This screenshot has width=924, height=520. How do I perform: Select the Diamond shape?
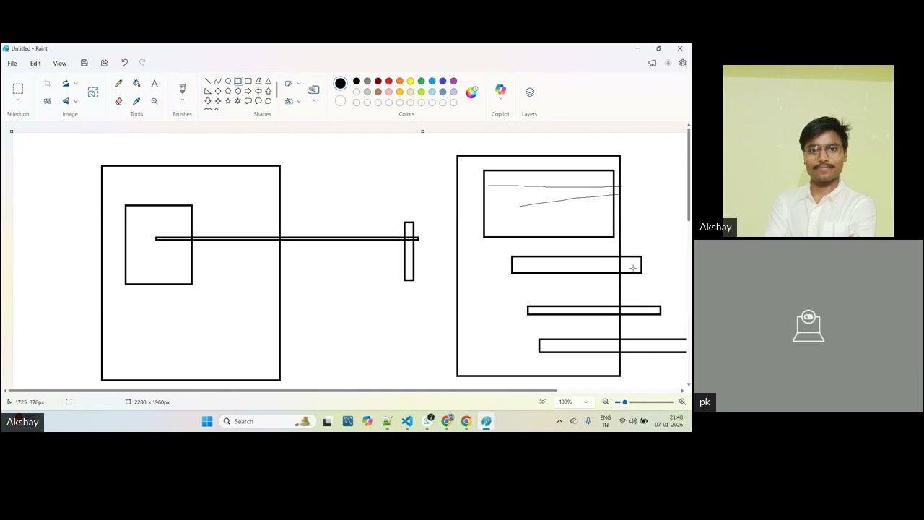pyautogui.click(x=218, y=92)
